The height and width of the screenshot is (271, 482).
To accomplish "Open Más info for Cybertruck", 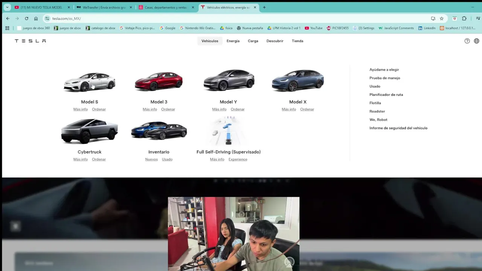I will coord(81,159).
